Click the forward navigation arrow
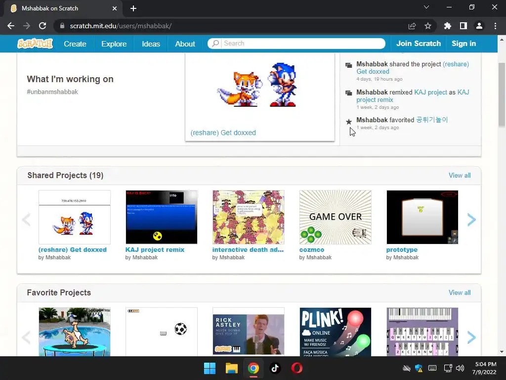This screenshot has height=380, width=506. [x=27, y=26]
